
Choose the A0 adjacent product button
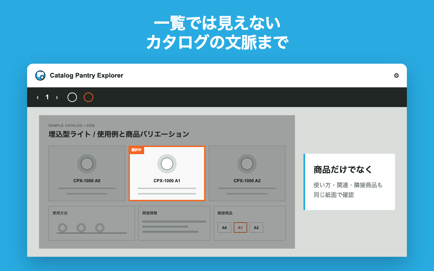(x=224, y=228)
